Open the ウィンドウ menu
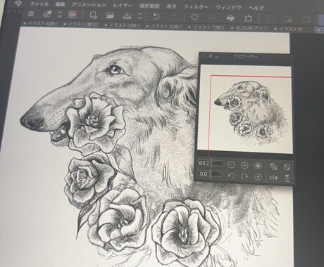The image size is (324, 267). 228,8
